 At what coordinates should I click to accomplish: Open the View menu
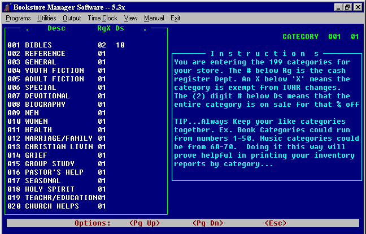coord(130,18)
